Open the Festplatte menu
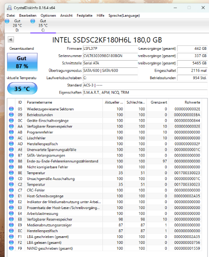Screen dimensions: 209x257 85,15
